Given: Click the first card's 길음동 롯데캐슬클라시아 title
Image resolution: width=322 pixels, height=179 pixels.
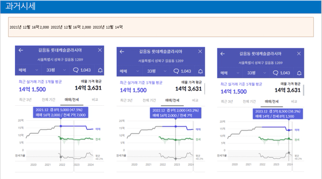Looking at the screenshot, I should pyautogui.click(x=60, y=50).
